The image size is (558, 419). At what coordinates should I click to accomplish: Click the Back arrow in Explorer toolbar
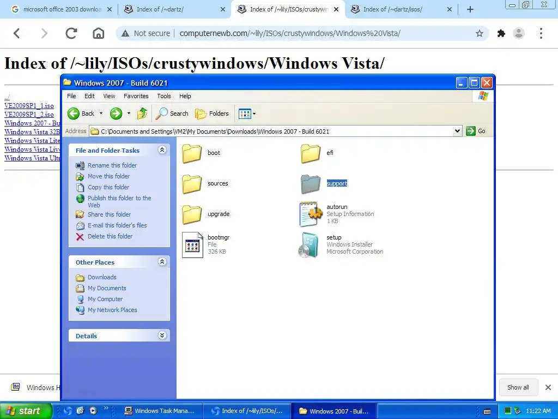tap(81, 113)
